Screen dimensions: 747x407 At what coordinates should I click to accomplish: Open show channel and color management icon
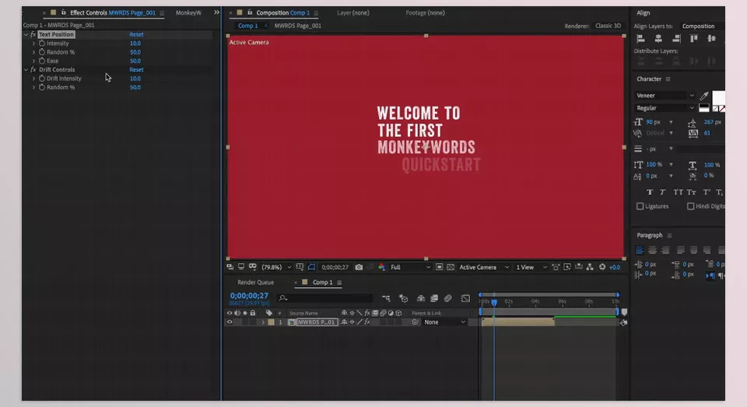coord(381,268)
